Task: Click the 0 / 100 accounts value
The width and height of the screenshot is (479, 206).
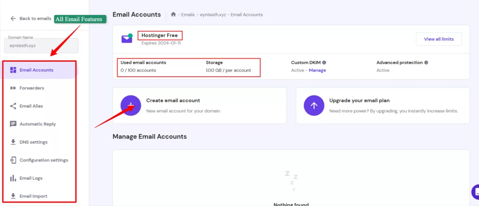Action: (138, 70)
